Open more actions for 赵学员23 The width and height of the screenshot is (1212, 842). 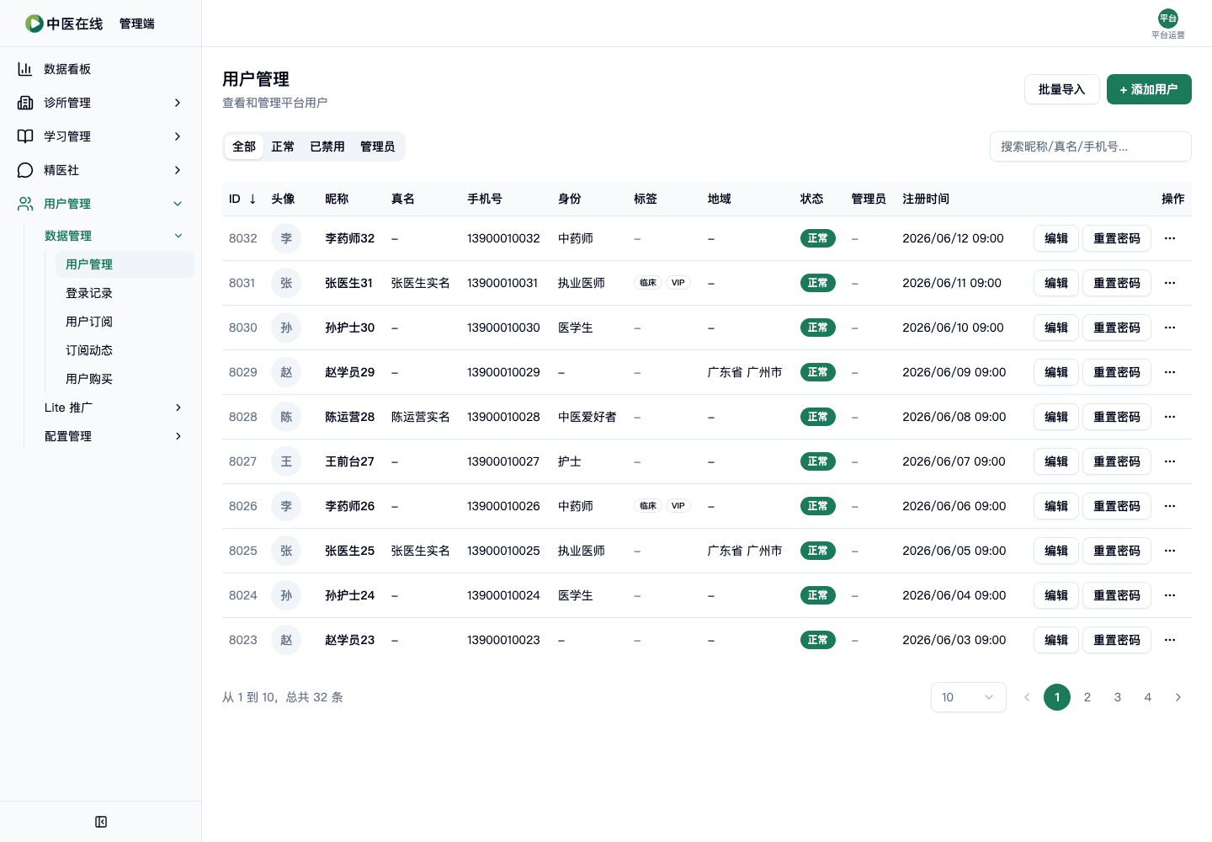[1170, 640]
